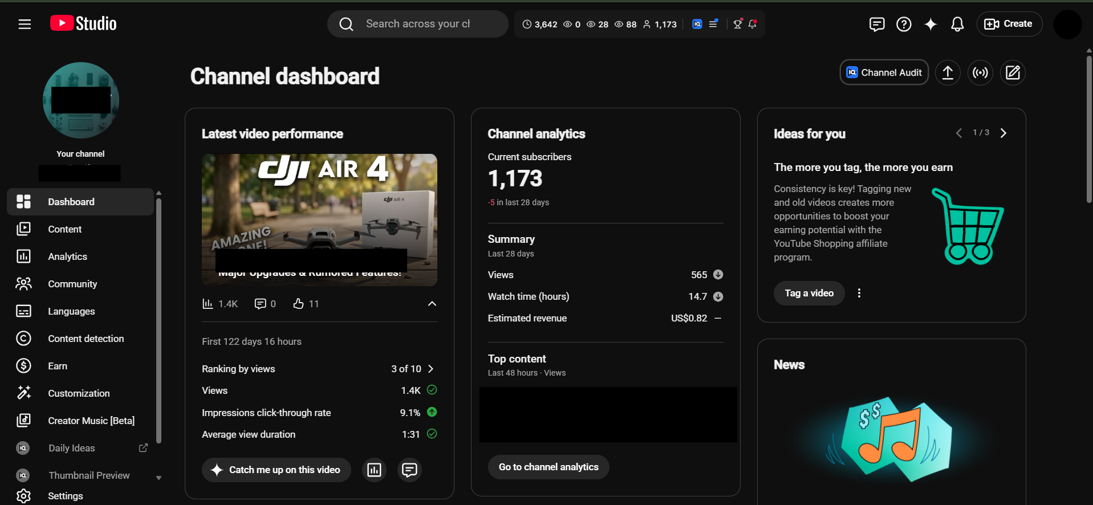The height and width of the screenshot is (505, 1093).
Task: Open YouTube notifications bell in header
Action: pyautogui.click(x=957, y=24)
